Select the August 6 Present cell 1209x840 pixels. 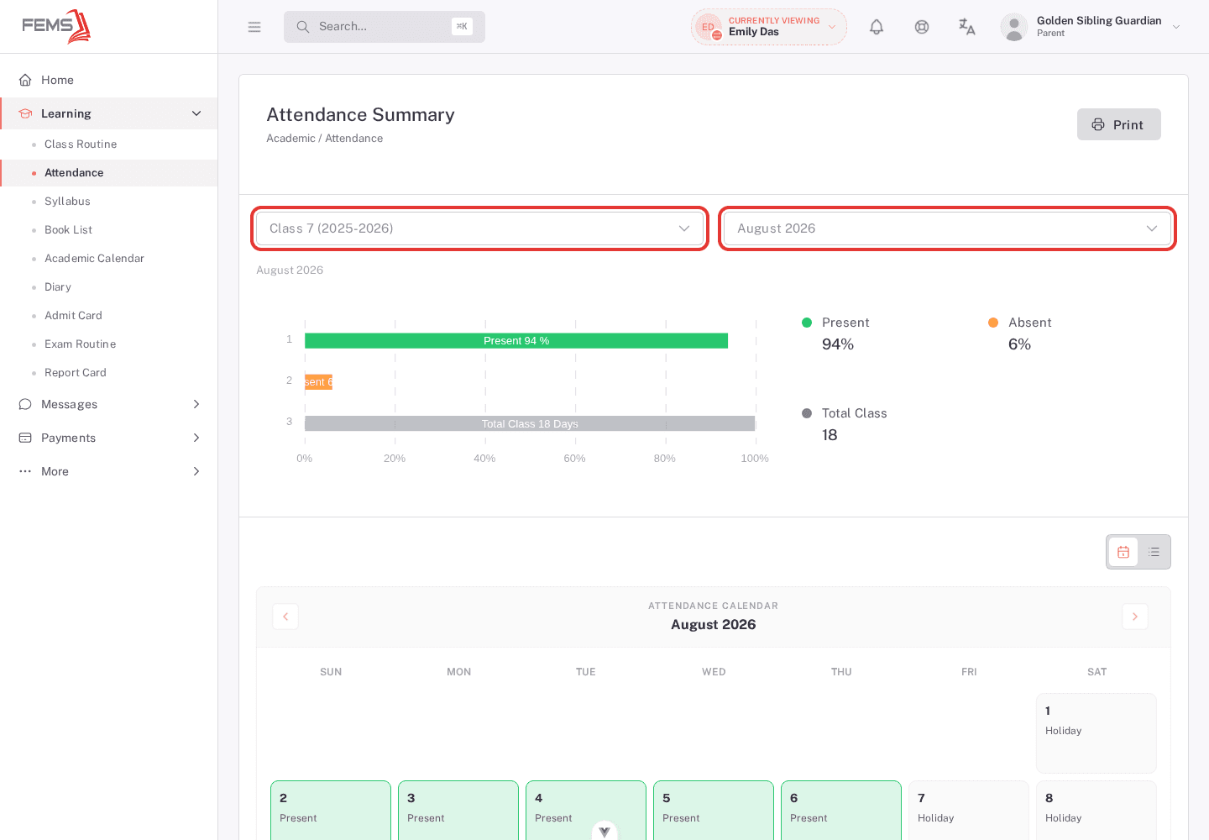click(841, 811)
